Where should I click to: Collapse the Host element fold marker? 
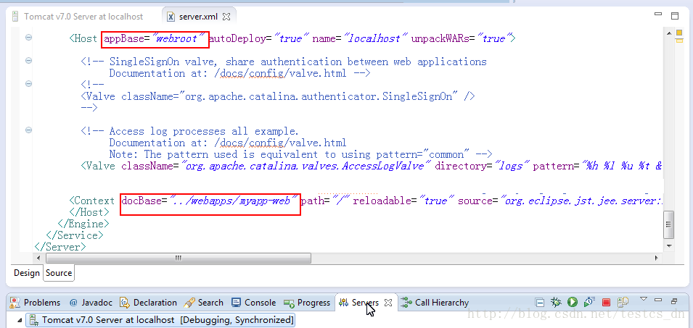click(x=28, y=38)
